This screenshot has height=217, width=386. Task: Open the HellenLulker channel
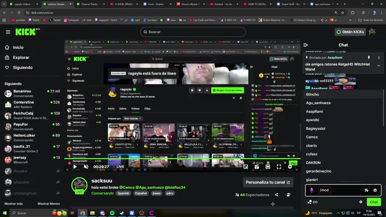(x=32, y=138)
